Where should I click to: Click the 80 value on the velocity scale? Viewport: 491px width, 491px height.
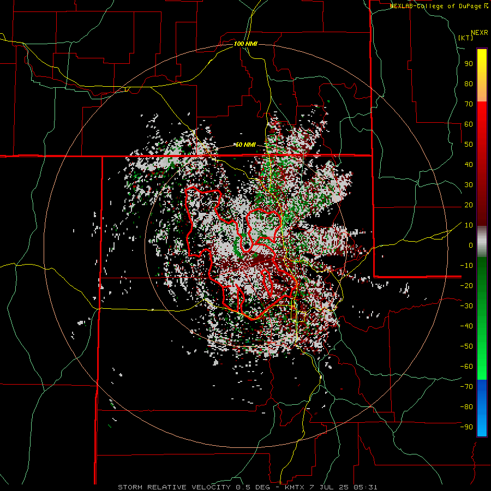(x=469, y=84)
